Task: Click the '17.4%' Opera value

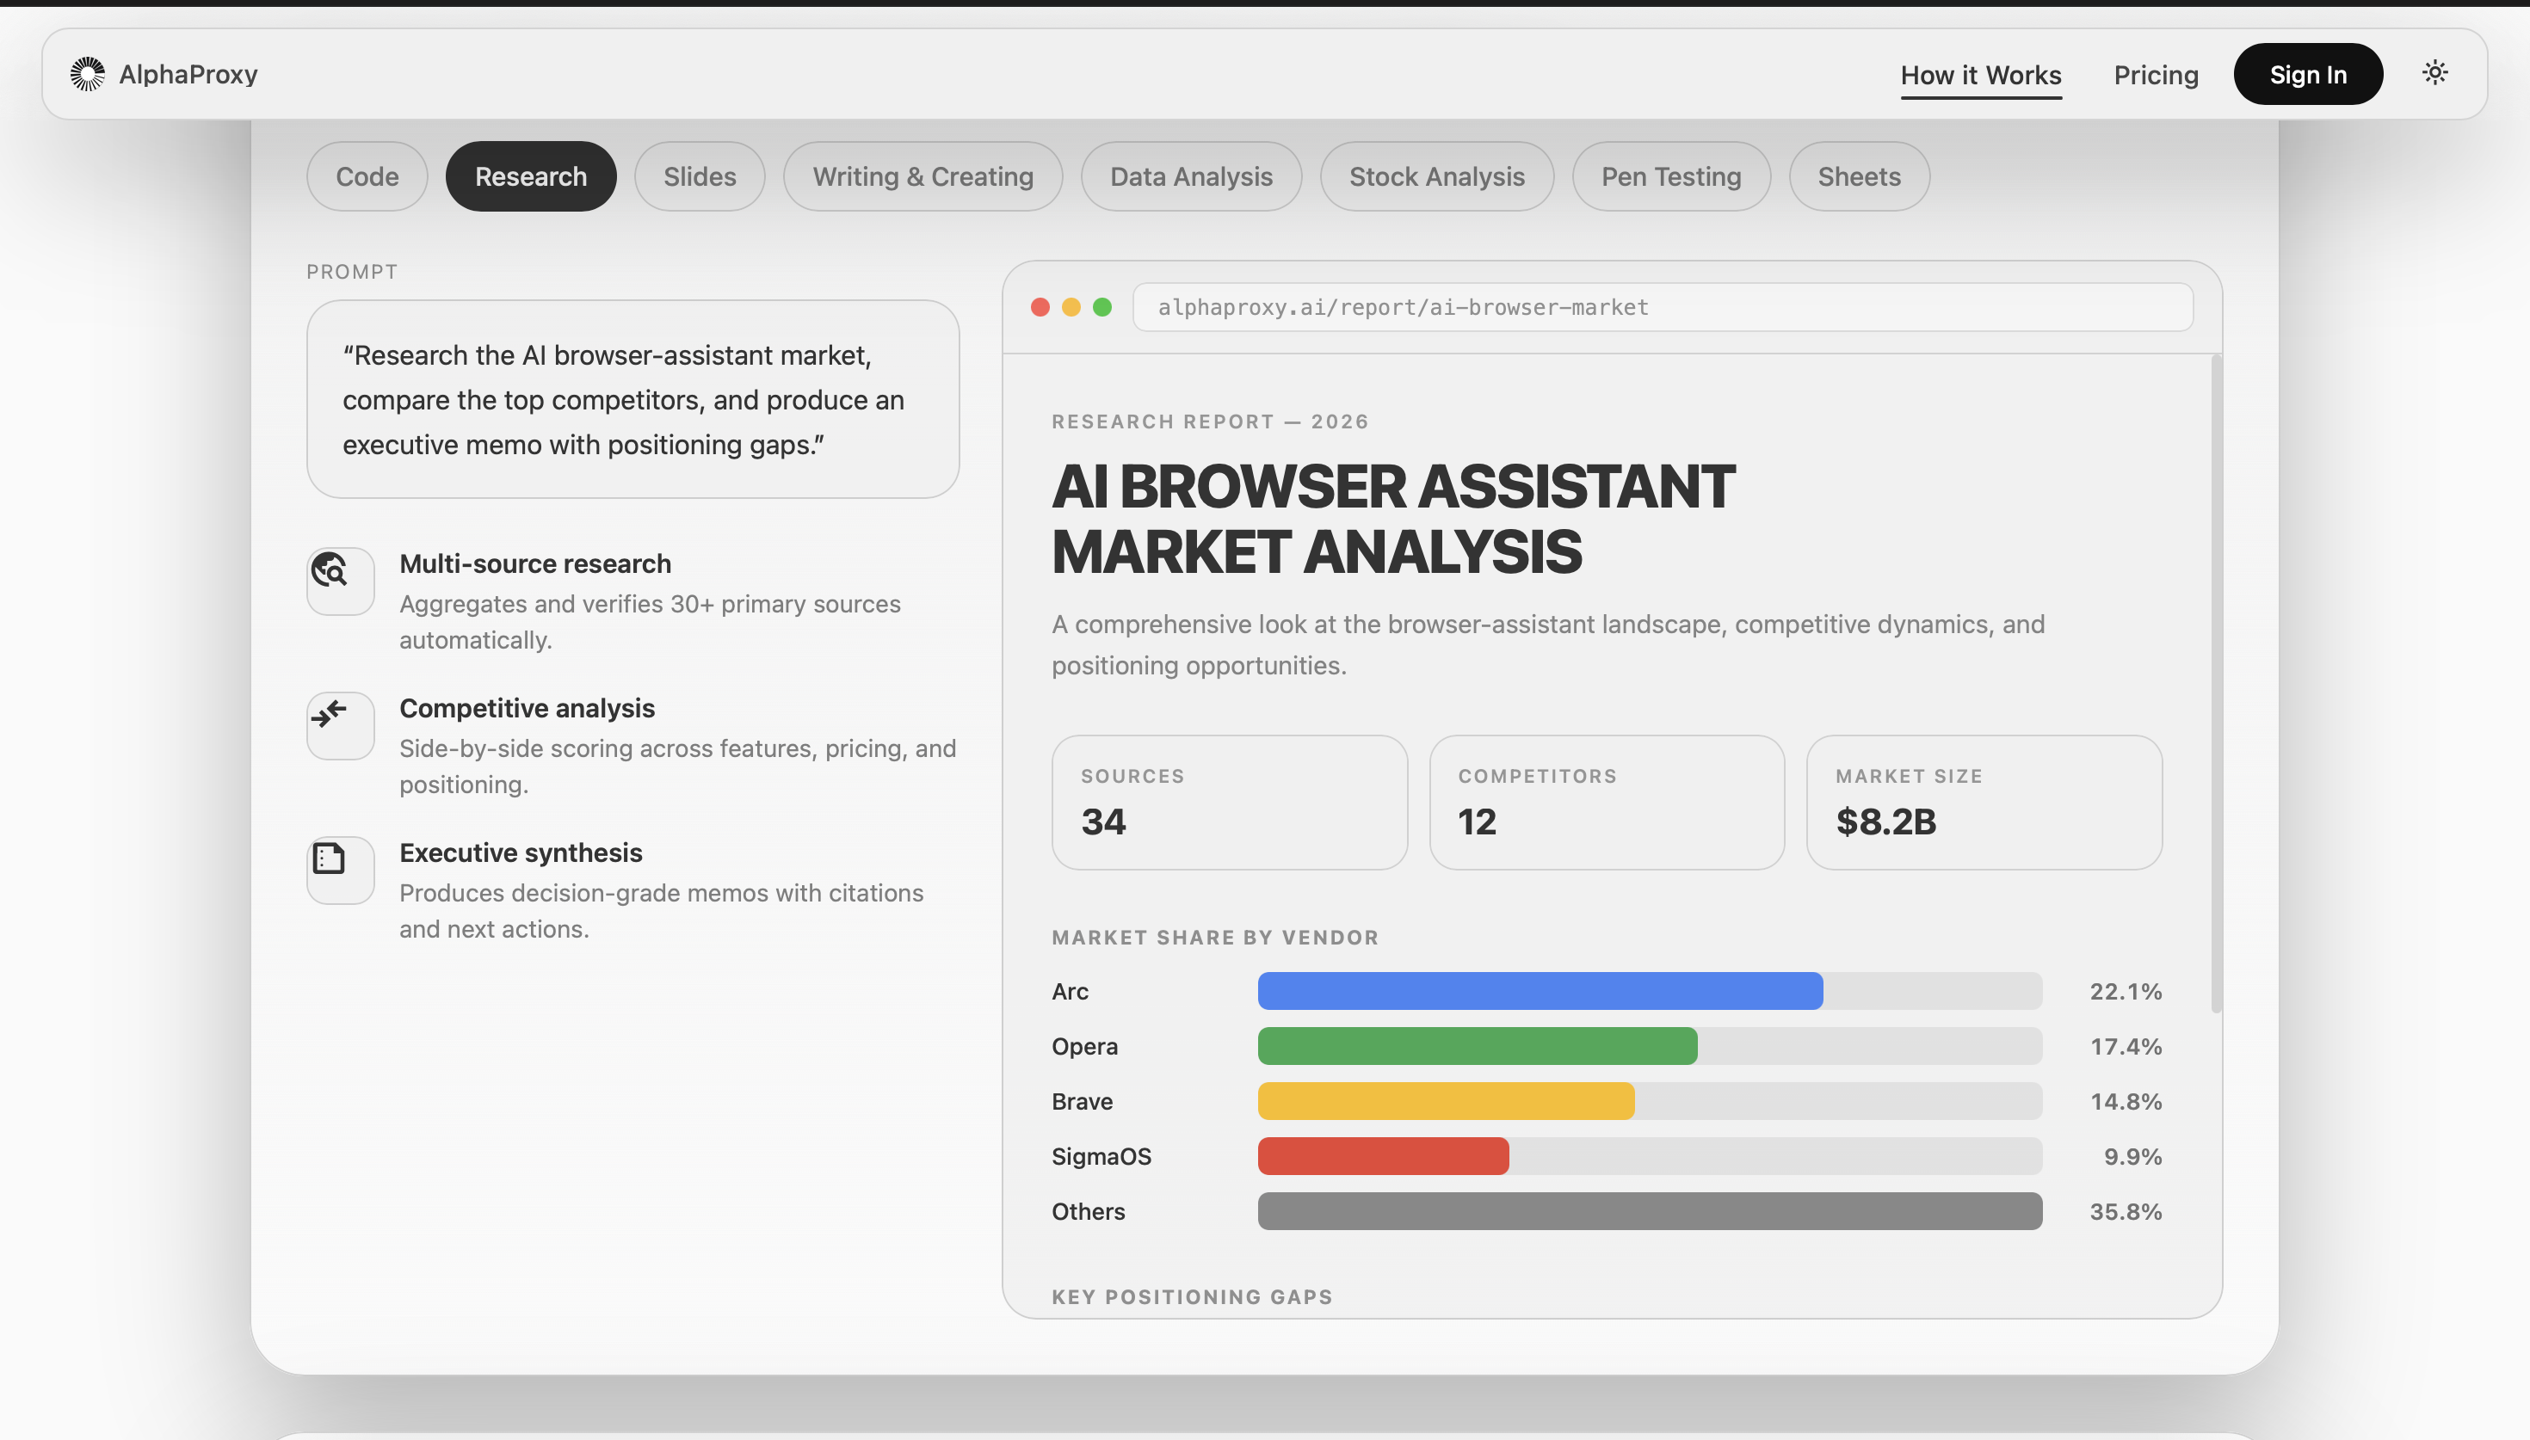Action: point(2126,1046)
